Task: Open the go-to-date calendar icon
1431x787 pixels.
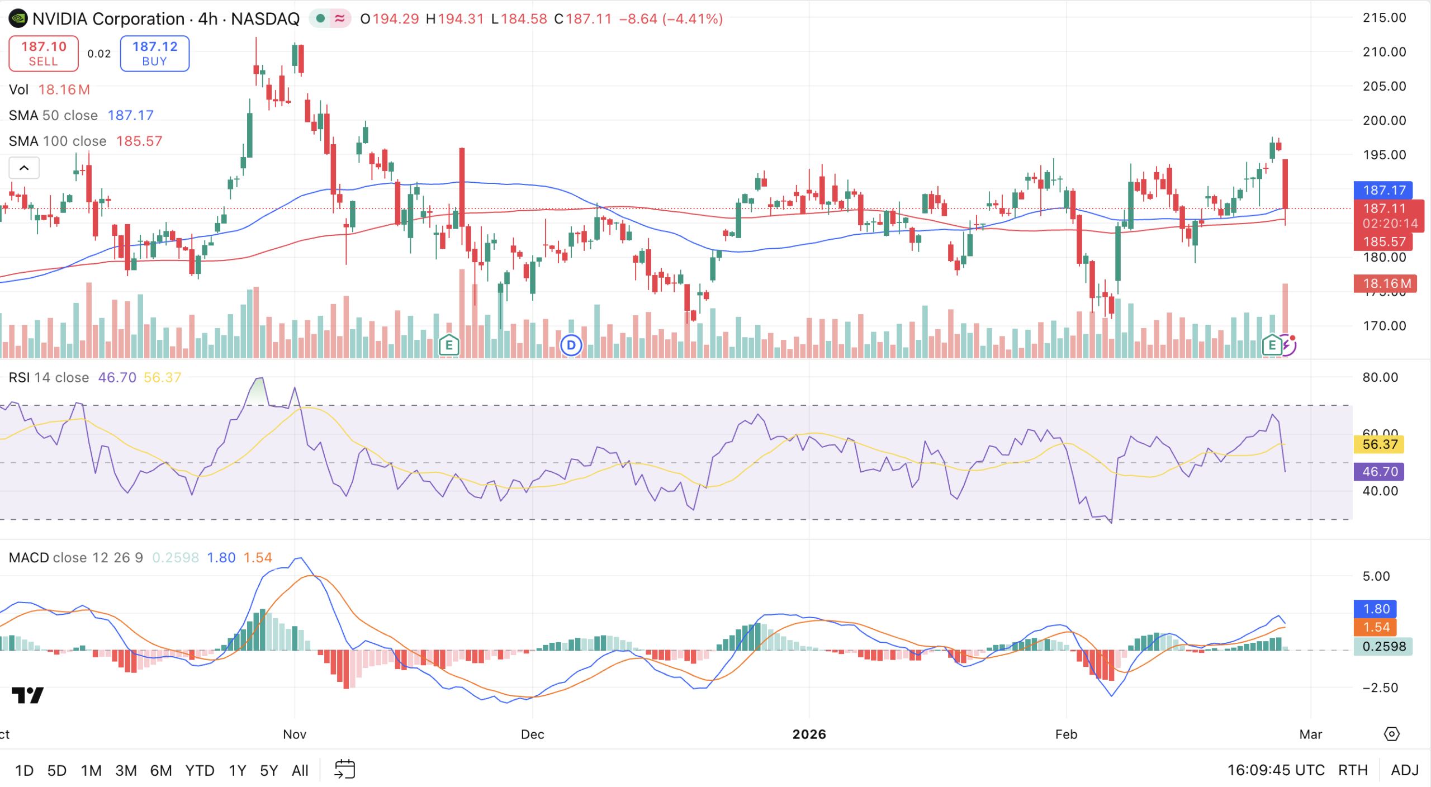Action: tap(345, 769)
